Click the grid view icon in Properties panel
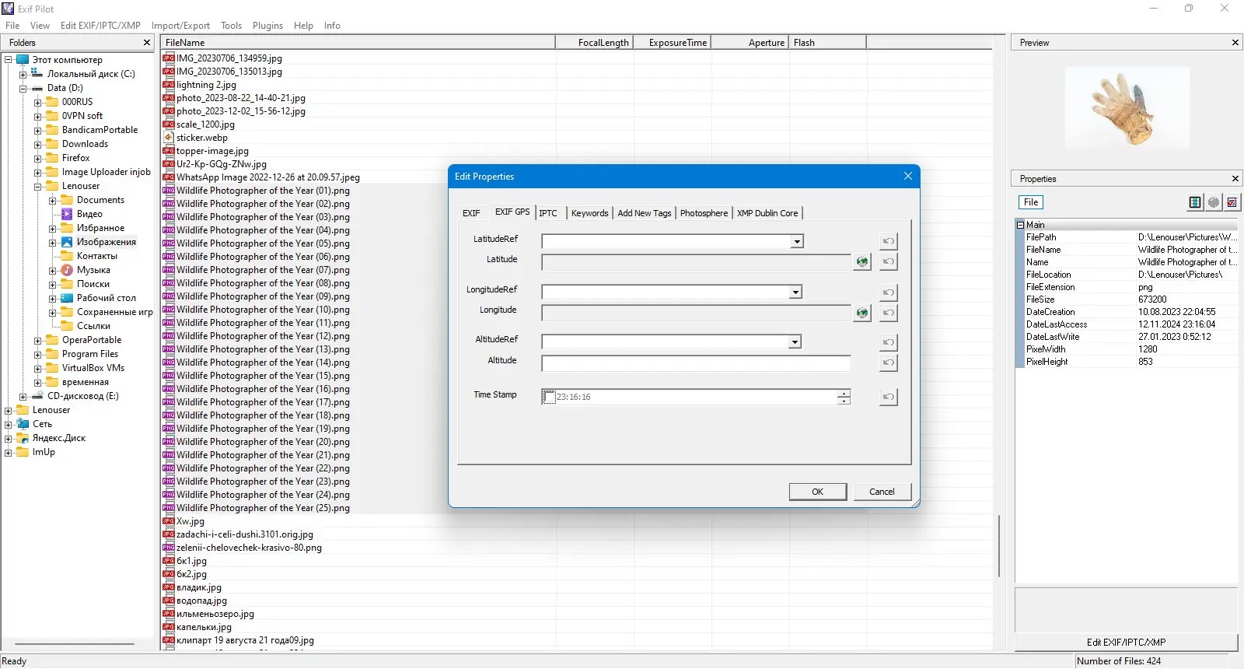Viewport: 1244px width, 669px height. [1195, 202]
